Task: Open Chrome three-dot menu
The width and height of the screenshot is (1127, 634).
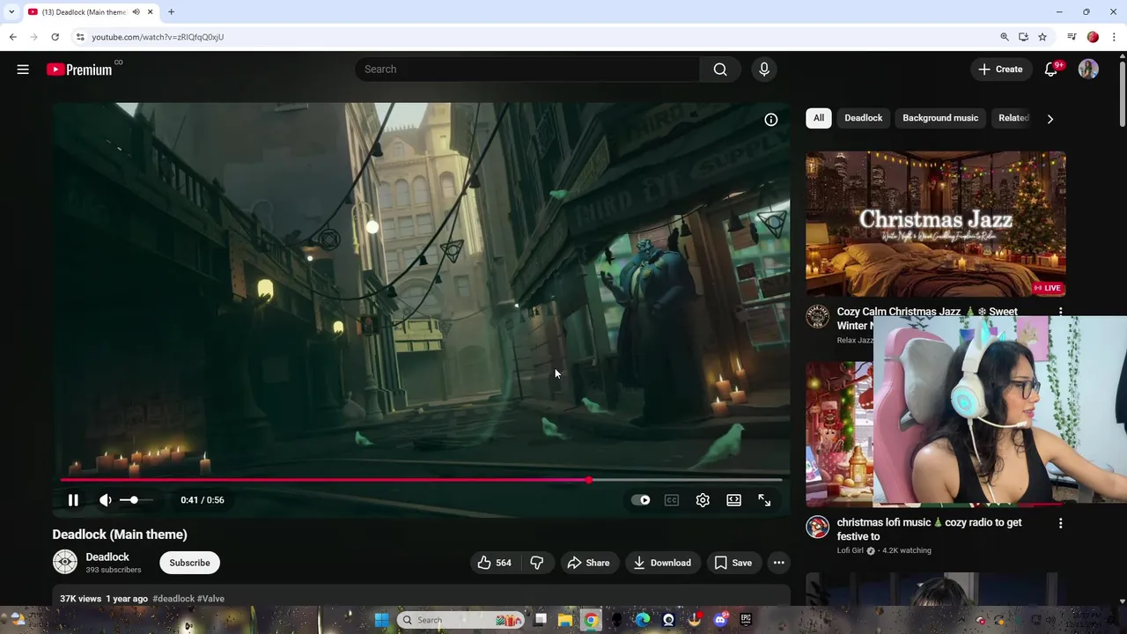Action: (x=1114, y=37)
